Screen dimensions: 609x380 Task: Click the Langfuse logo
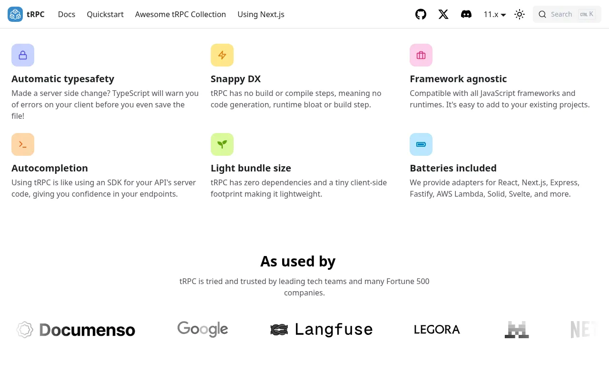[321, 329]
